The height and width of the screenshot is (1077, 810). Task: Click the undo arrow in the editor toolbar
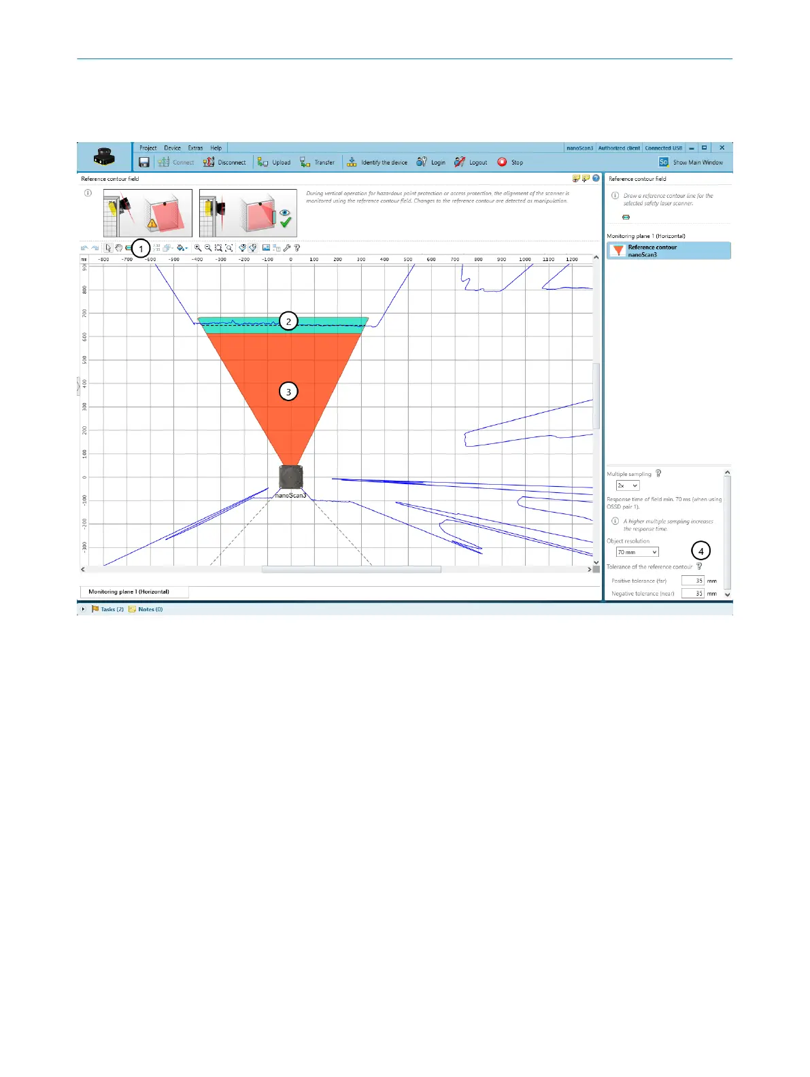coord(84,248)
